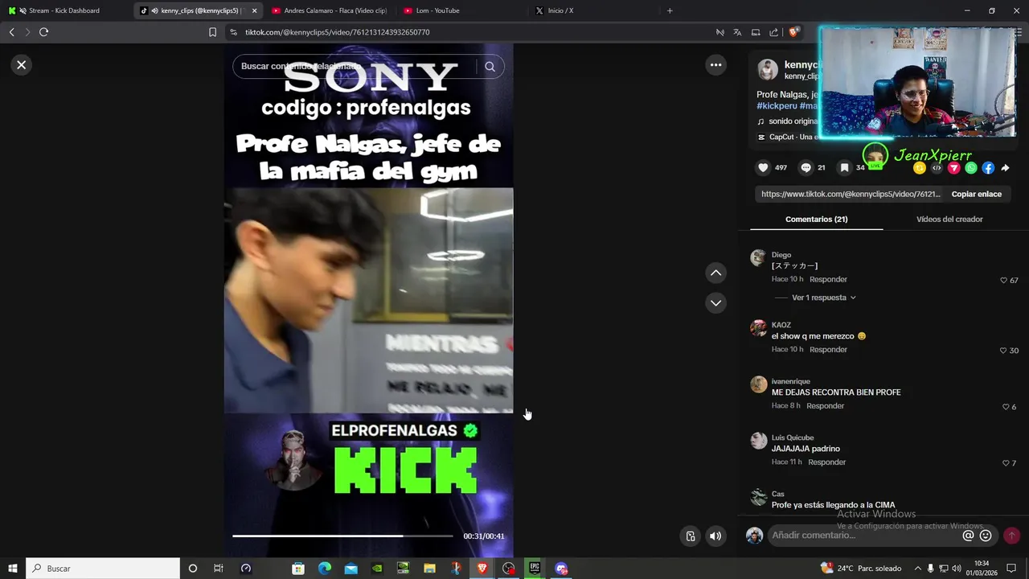The height and width of the screenshot is (579, 1029).
Task: Click the sonido original music link
Action: coord(792,121)
